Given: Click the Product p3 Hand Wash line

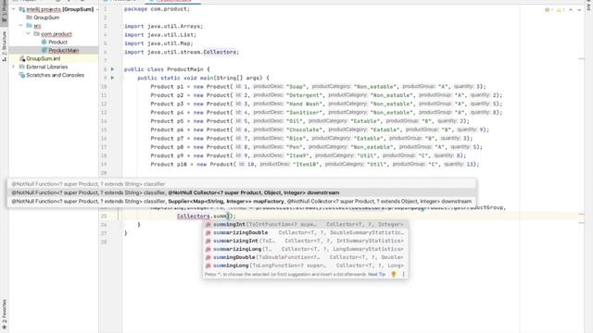Looking at the screenshot, I should point(326,104).
